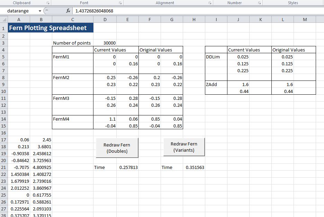Image resolution: width=324 pixels, height=217 pixels.
Task: Select FernM4 current value 1.1 cell
Action: (x=105, y=119)
